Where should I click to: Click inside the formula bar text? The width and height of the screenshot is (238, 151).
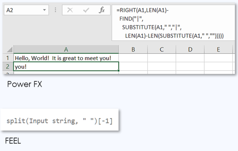tap(173, 23)
